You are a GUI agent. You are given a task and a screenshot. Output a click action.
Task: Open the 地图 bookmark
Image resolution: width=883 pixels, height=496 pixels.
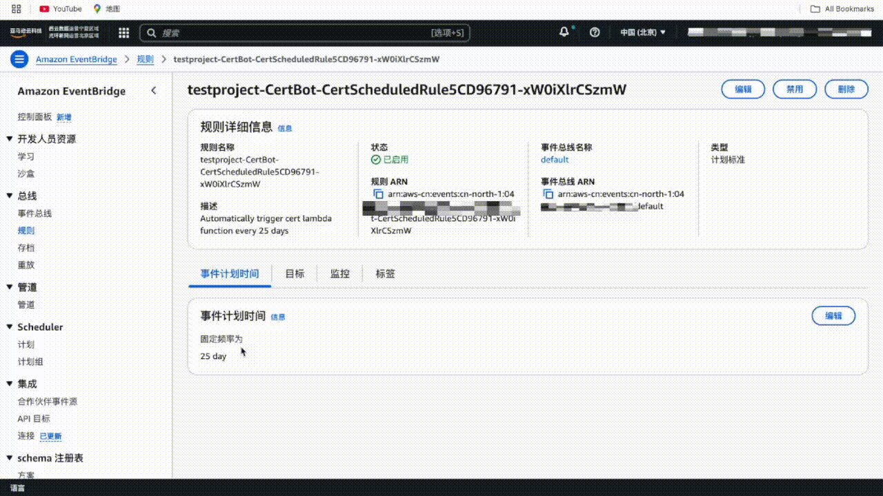pos(107,9)
